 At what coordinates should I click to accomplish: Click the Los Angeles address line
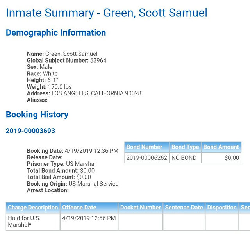click(84, 93)
